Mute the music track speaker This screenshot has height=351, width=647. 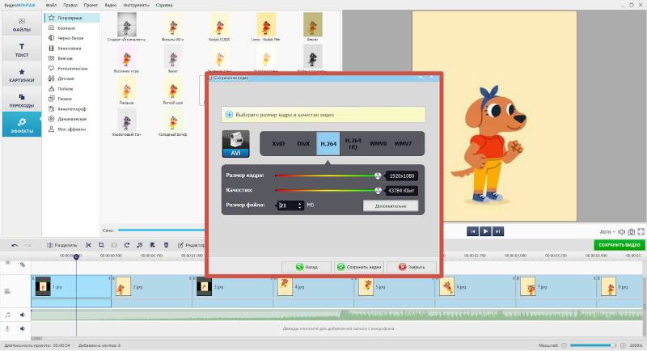click(23, 315)
